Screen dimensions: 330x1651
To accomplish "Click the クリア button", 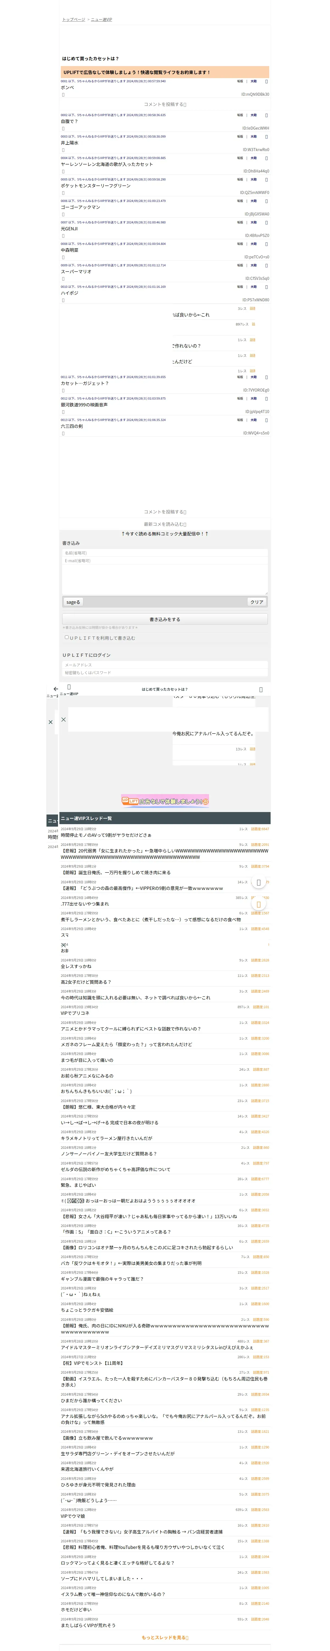I will click(257, 602).
